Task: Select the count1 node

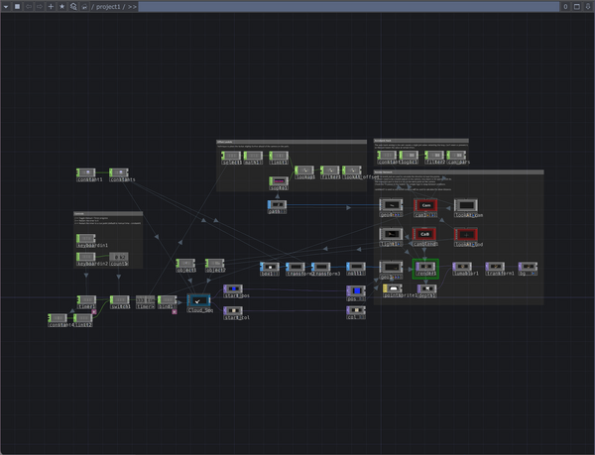Action: click(119, 257)
